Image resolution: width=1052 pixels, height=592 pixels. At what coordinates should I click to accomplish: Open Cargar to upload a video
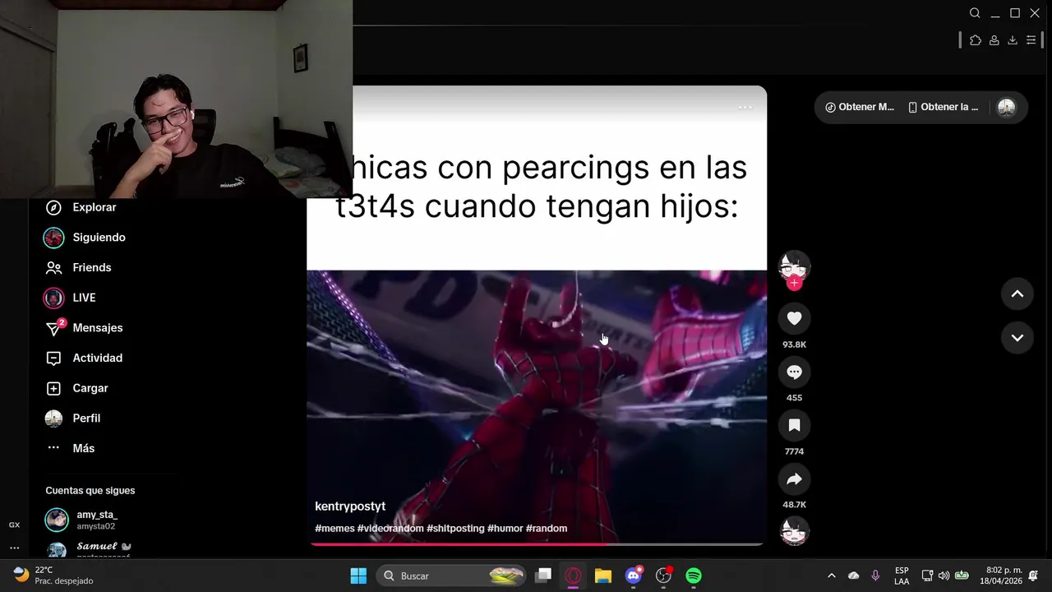coord(76,388)
